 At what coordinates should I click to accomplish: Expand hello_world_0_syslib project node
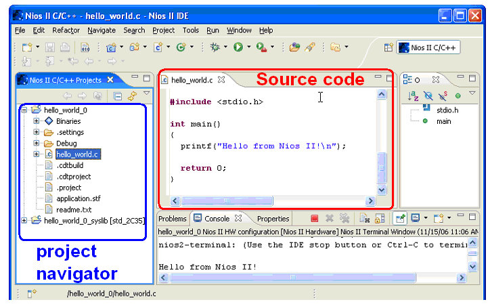click(24, 221)
